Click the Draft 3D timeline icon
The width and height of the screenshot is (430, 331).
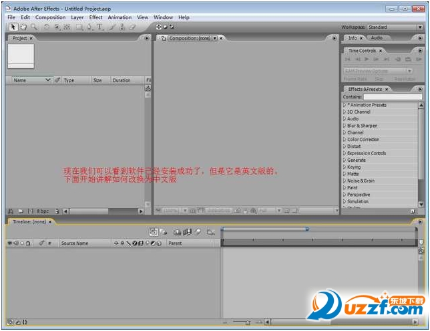[164, 233]
